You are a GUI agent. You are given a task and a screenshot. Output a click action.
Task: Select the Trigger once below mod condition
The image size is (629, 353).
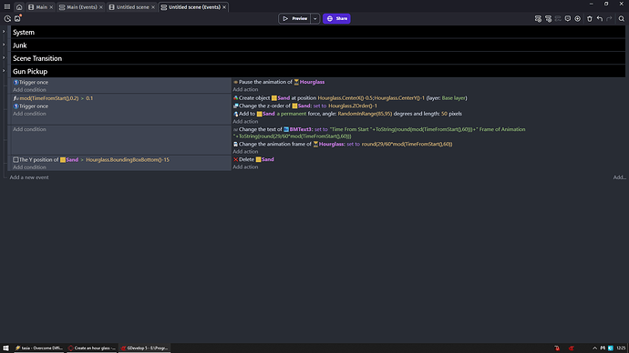(x=30, y=106)
